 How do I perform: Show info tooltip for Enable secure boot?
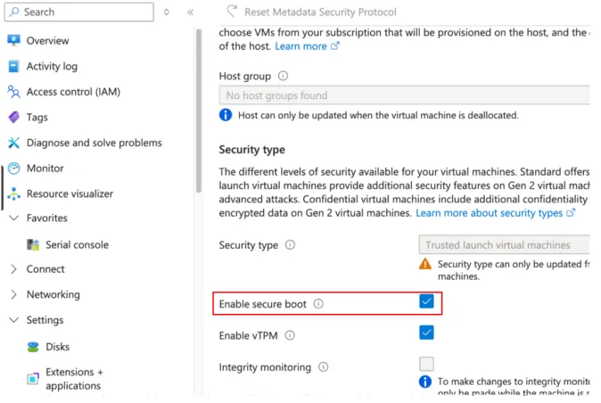point(318,304)
